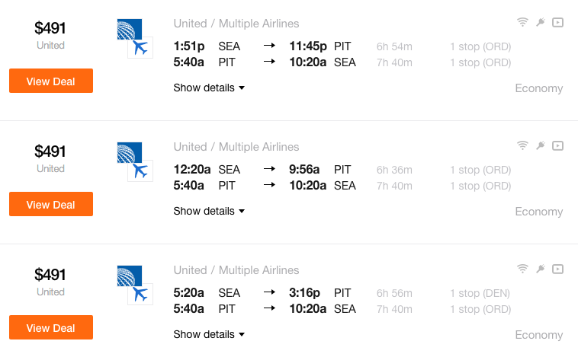
Task: Click the power outlet icon on the 12:20a flight
Action: (540, 145)
